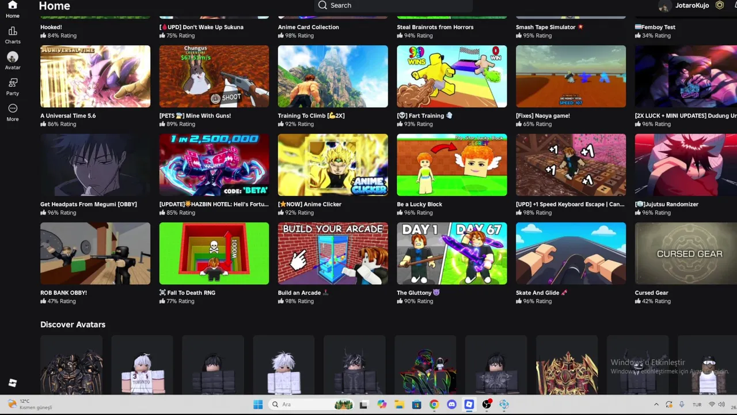Open Skate And Glide thumbnail
The width and height of the screenshot is (737, 415).
point(571,254)
